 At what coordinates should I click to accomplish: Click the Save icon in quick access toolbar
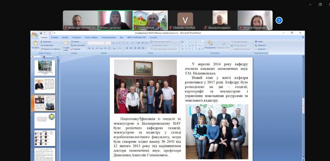(x=41, y=33)
